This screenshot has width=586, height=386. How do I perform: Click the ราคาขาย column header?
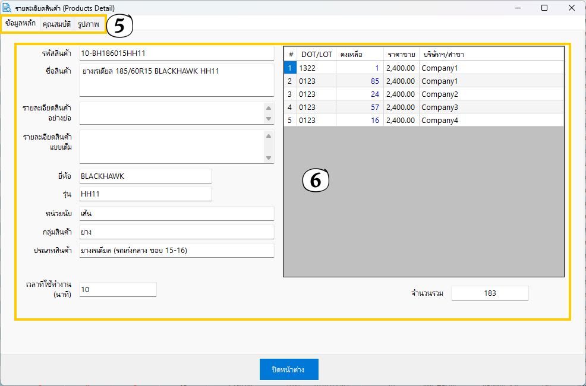(401, 54)
